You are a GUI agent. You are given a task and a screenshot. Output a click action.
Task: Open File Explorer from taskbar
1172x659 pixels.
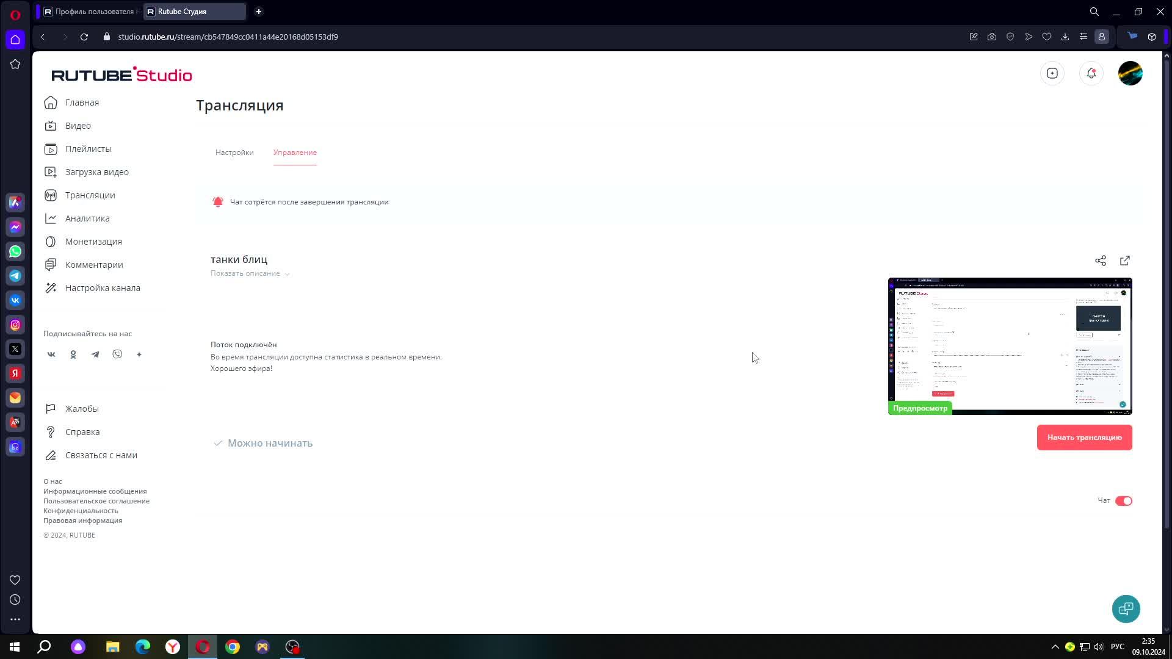click(x=112, y=647)
